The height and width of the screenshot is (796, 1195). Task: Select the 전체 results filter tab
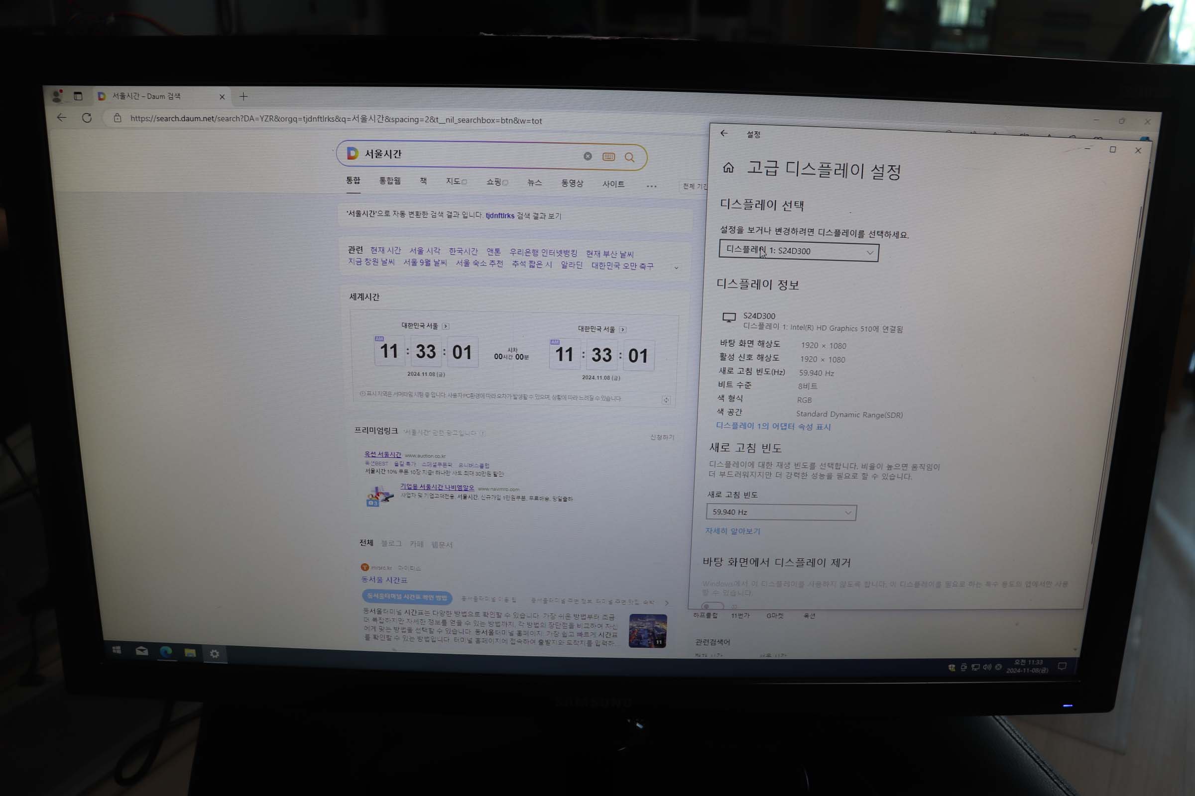coord(366,543)
